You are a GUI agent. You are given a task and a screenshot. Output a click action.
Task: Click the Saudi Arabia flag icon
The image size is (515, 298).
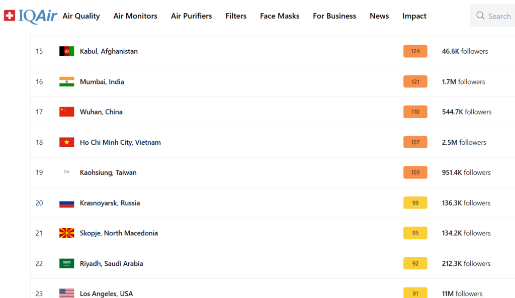click(67, 263)
